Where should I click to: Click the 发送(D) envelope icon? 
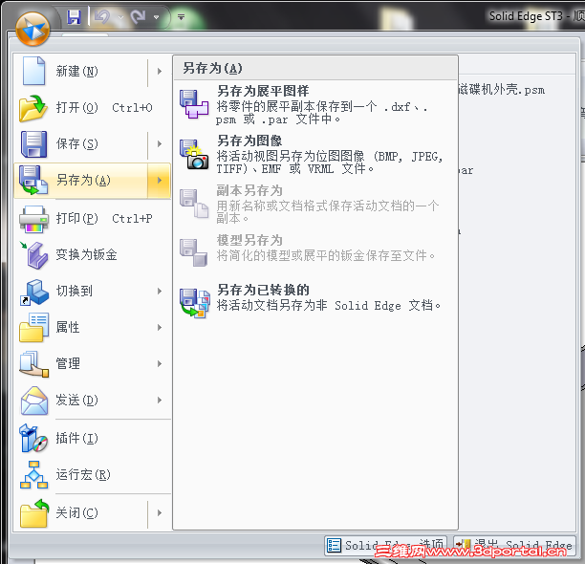(34, 401)
